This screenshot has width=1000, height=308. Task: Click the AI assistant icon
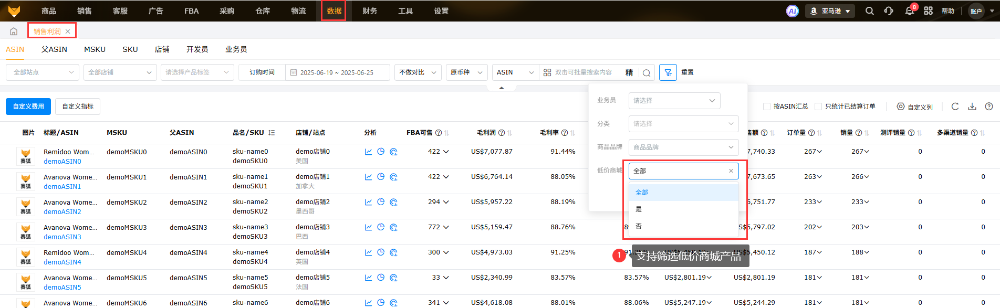pyautogui.click(x=792, y=11)
